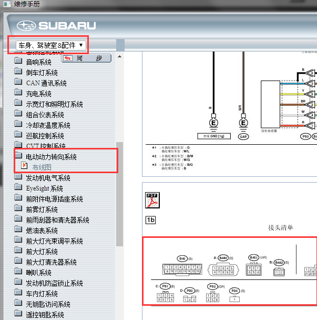This screenshot has height=320, width=317.
Task: Expand the 前大灯光束调平系统 folder icon
Action: (18, 239)
